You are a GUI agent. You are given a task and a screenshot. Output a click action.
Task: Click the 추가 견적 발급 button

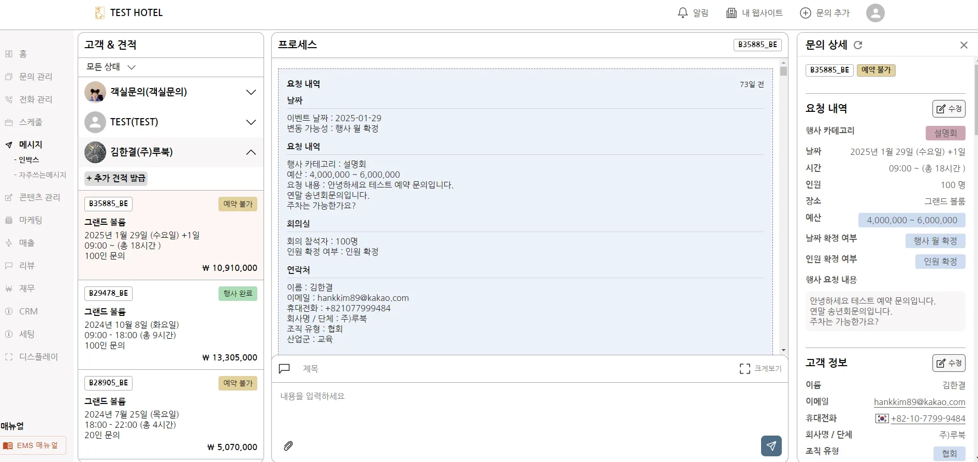point(116,178)
